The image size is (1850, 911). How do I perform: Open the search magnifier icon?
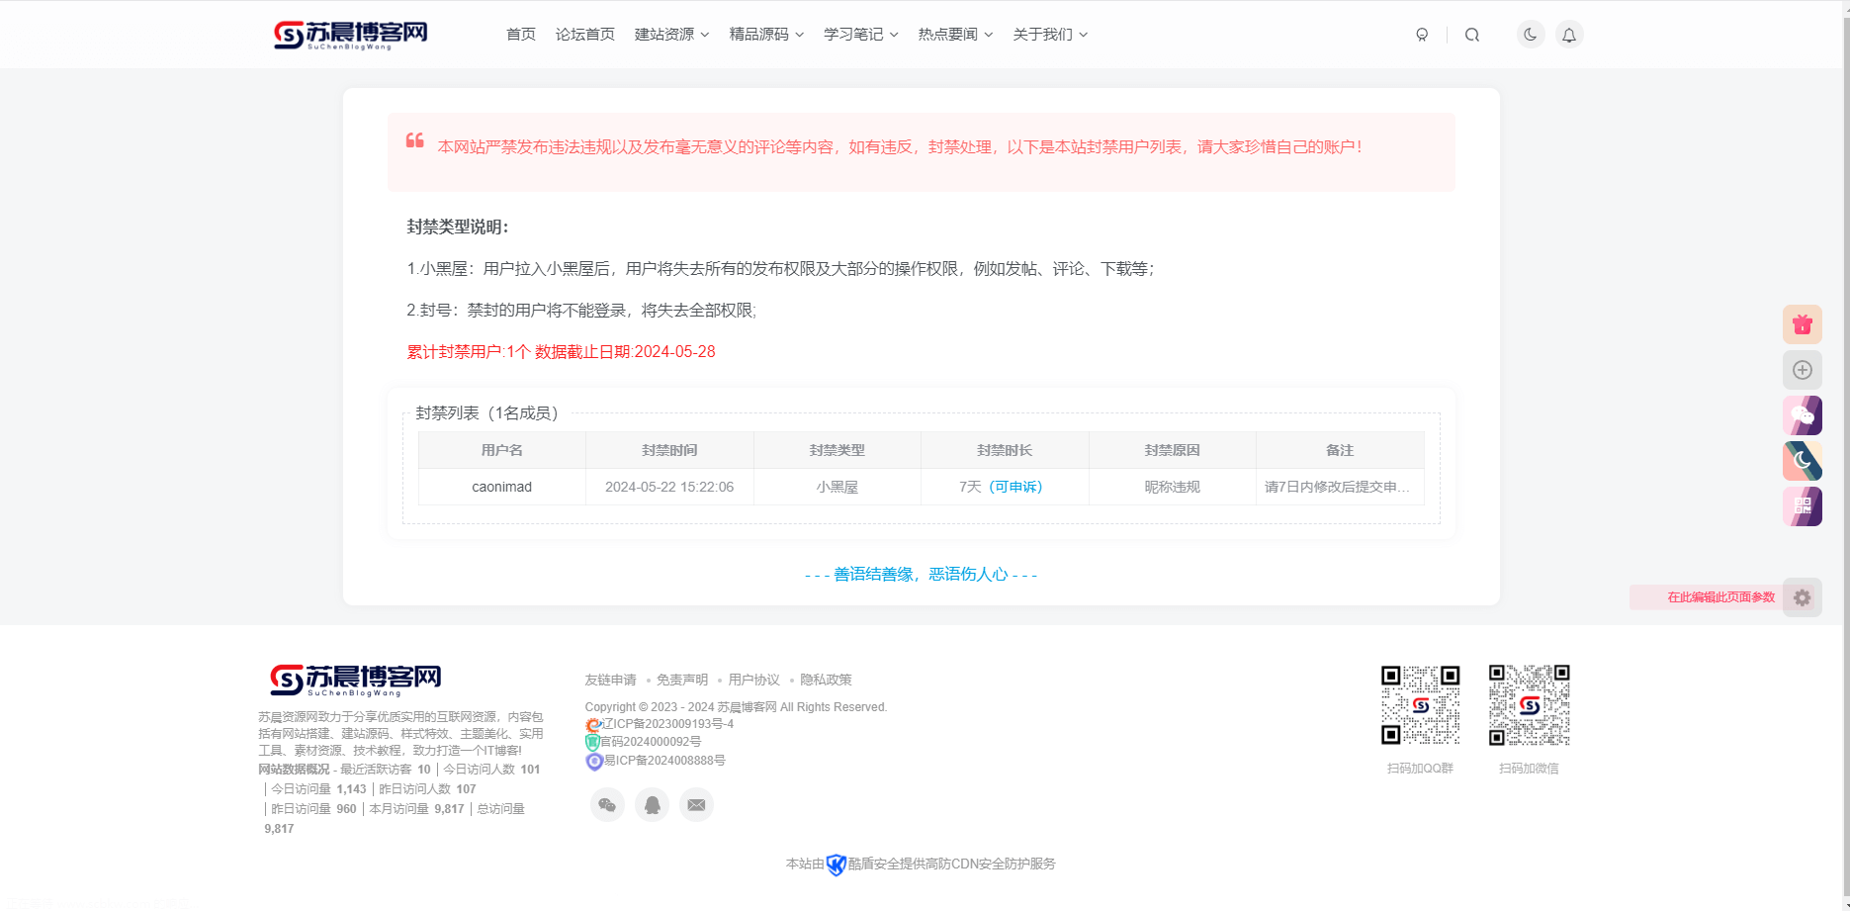pyautogui.click(x=1472, y=35)
